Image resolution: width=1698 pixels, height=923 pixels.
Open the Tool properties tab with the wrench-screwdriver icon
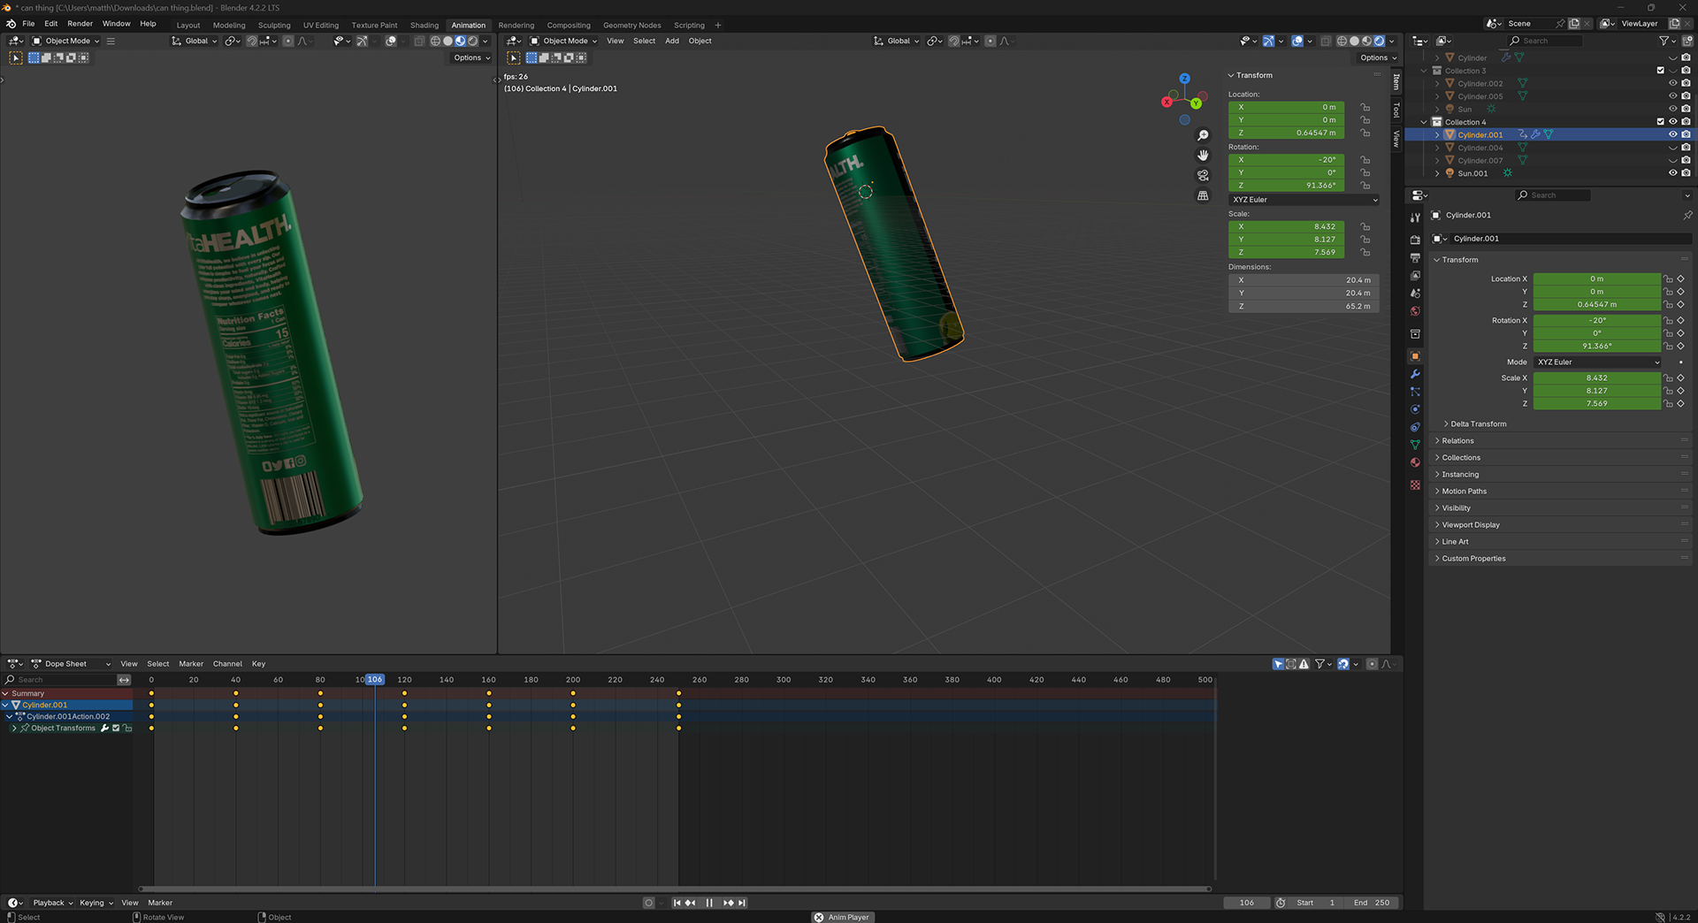pyautogui.click(x=1415, y=217)
